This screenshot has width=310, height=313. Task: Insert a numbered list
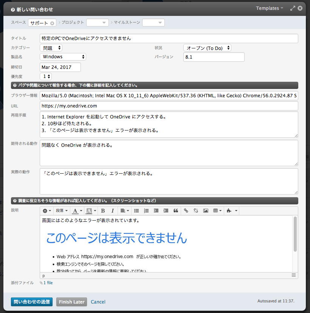[146, 211]
